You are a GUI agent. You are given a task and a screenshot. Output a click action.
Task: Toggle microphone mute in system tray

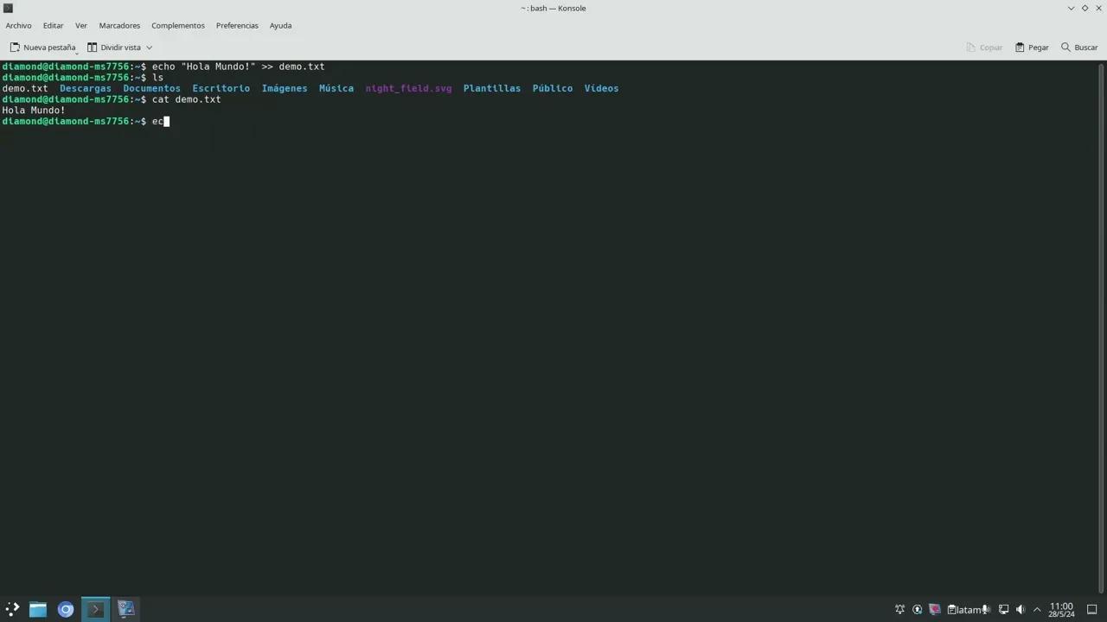click(986, 609)
